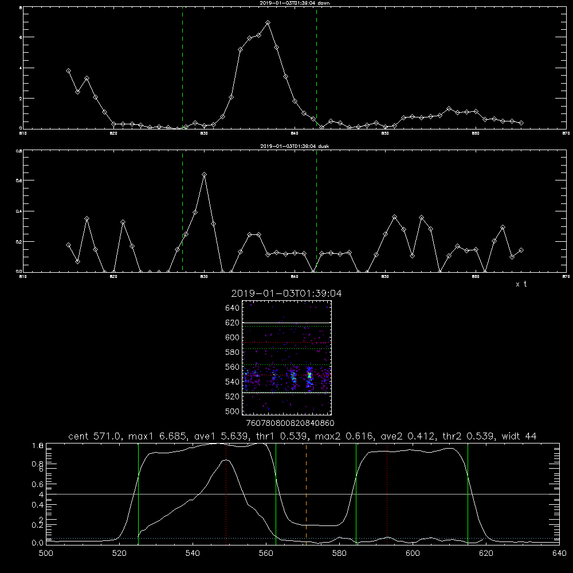Click the green vertical line near 563 in the bottom plot
This screenshot has height=573, width=573.
click(x=276, y=494)
